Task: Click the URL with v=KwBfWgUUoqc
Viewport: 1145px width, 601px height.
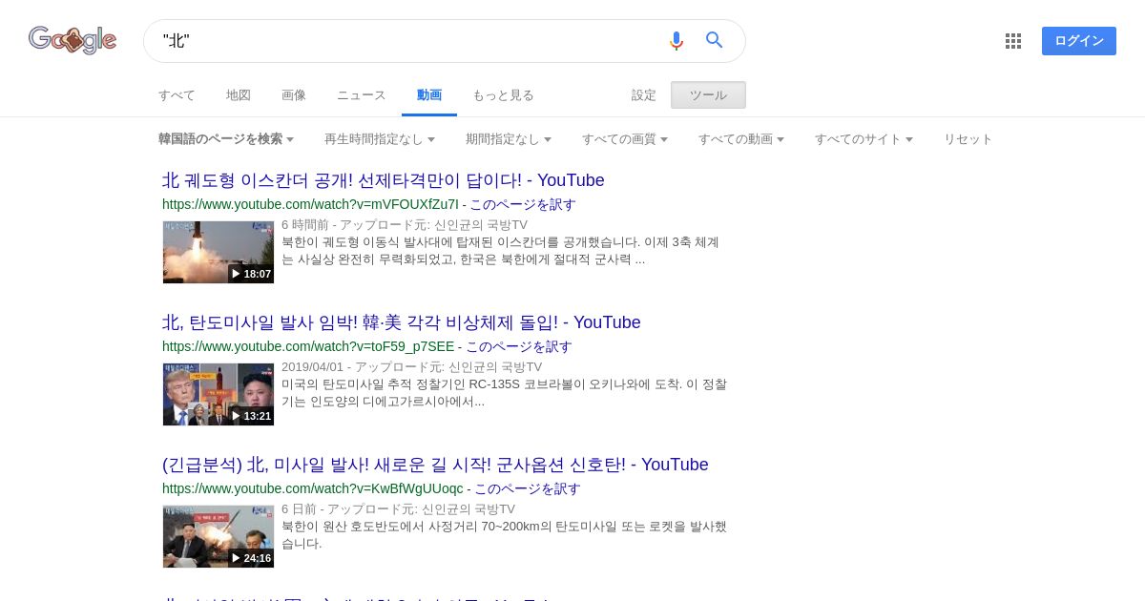Action: (x=313, y=488)
